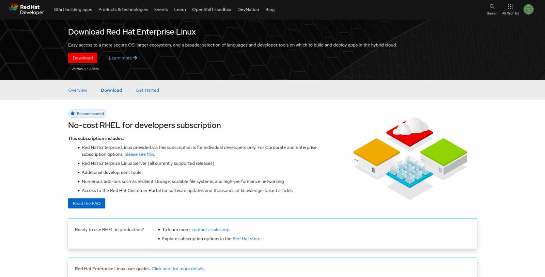The height and width of the screenshot is (277, 545).
Task: Click 'Access to the Red Hat Customer Portal' bullet
Action: tap(187, 191)
